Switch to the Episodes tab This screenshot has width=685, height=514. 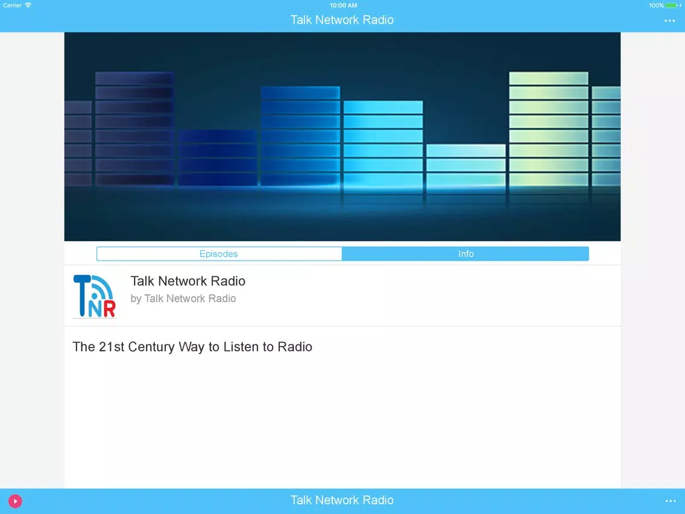click(219, 254)
